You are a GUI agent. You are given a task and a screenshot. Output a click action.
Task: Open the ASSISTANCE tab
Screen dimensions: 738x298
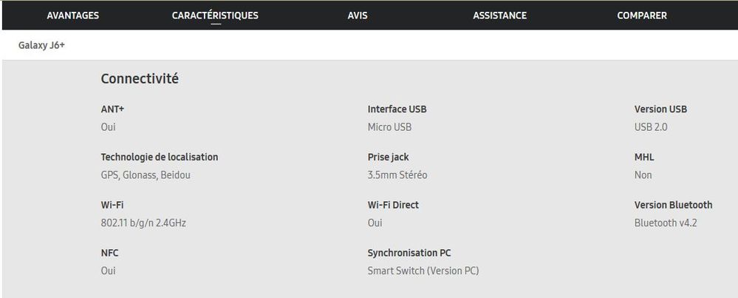pyautogui.click(x=499, y=16)
